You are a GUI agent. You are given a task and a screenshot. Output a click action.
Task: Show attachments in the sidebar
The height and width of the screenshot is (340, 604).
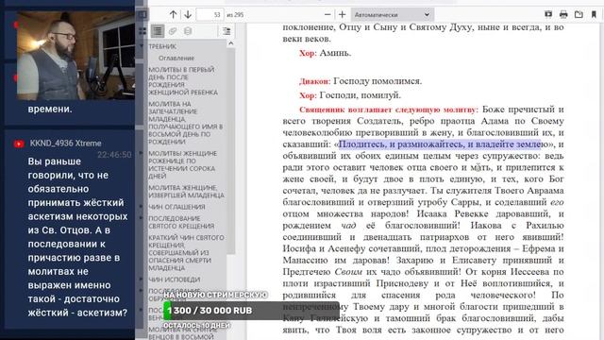[x=173, y=31]
